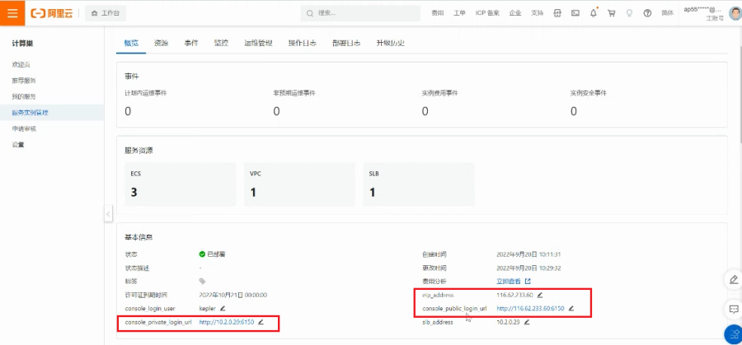
Task: Open the console_public_login_url link
Action: [x=530, y=308]
